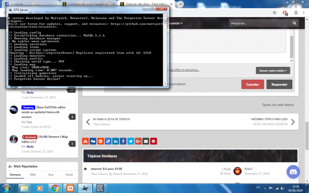
Task: Share topic via Google Plus icon
Action: pyautogui.click(x=138, y=141)
